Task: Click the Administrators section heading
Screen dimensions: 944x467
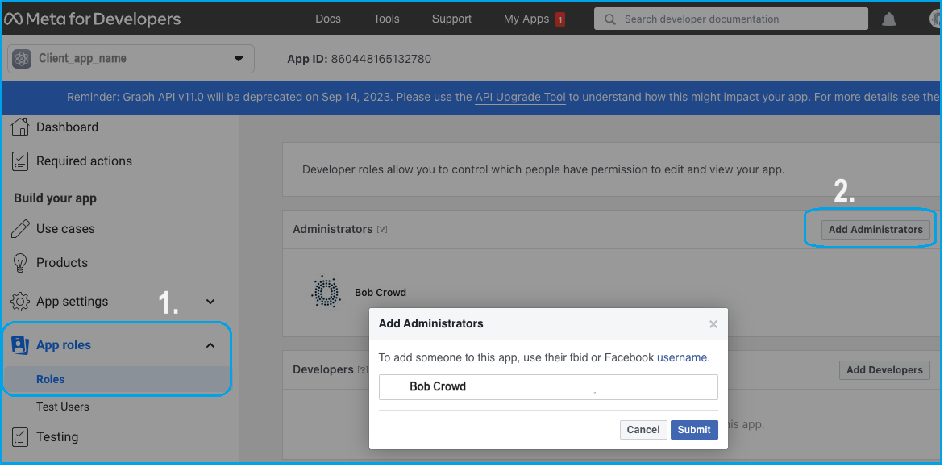Action: (x=333, y=229)
